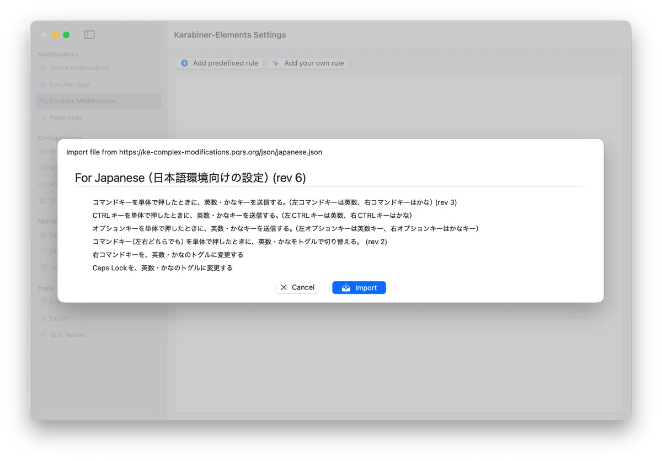Click the Import button in the dialog

click(x=359, y=287)
